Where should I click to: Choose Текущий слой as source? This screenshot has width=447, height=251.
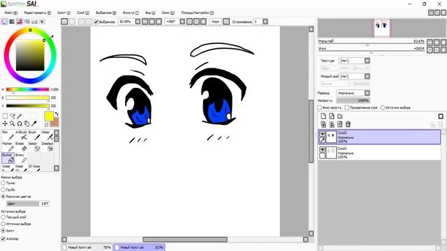(3, 217)
